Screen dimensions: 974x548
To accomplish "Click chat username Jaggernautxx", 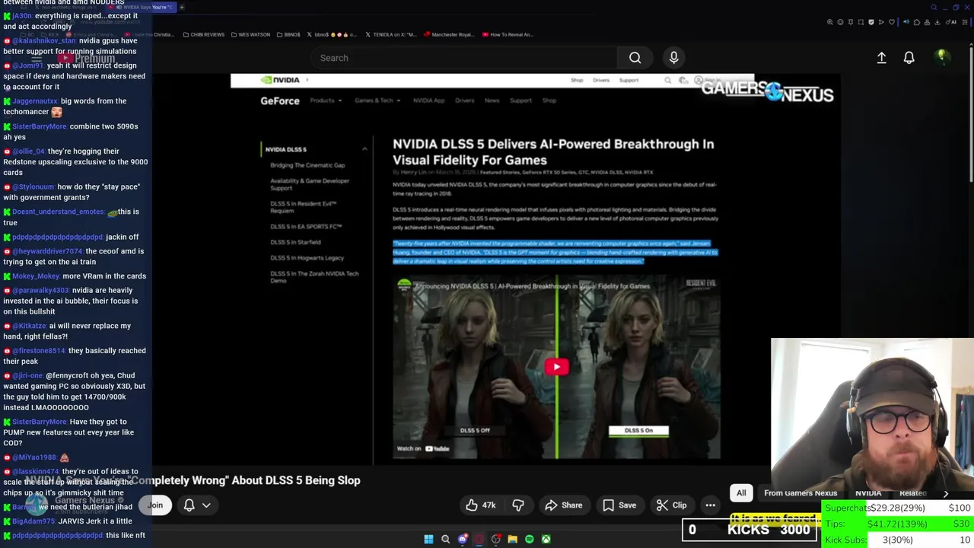I will click(35, 101).
